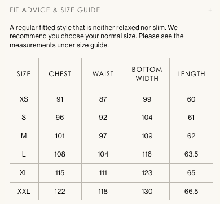Click the fit advice description paragraph
Viewport: 220px width, 204px height.
pyautogui.click(x=96, y=36)
